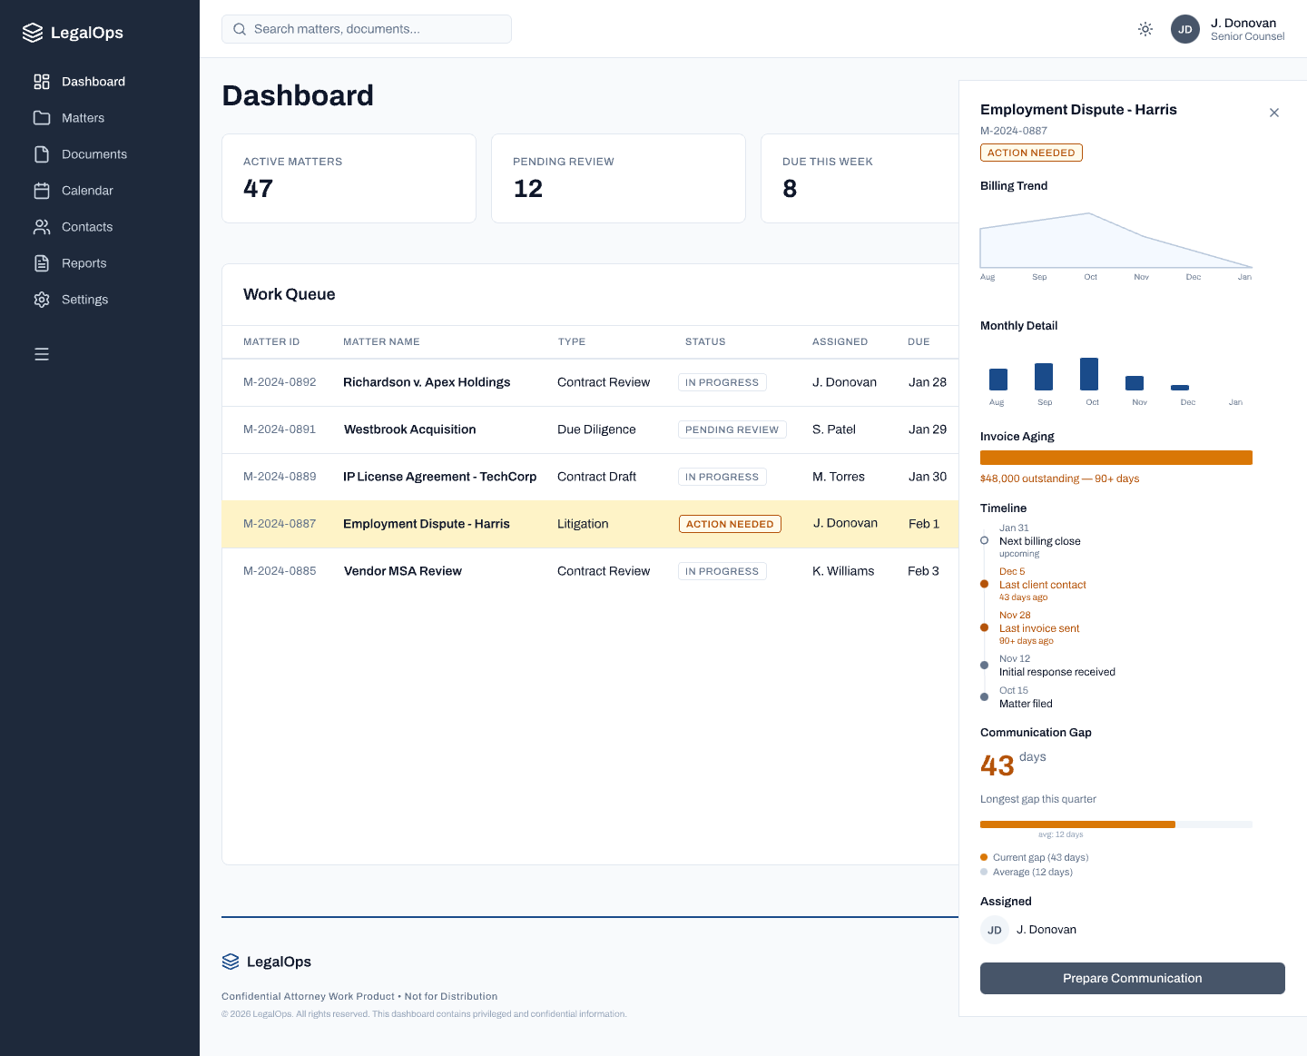The image size is (1307, 1056).
Task: Click the Contacts people icon
Action: [x=42, y=226]
